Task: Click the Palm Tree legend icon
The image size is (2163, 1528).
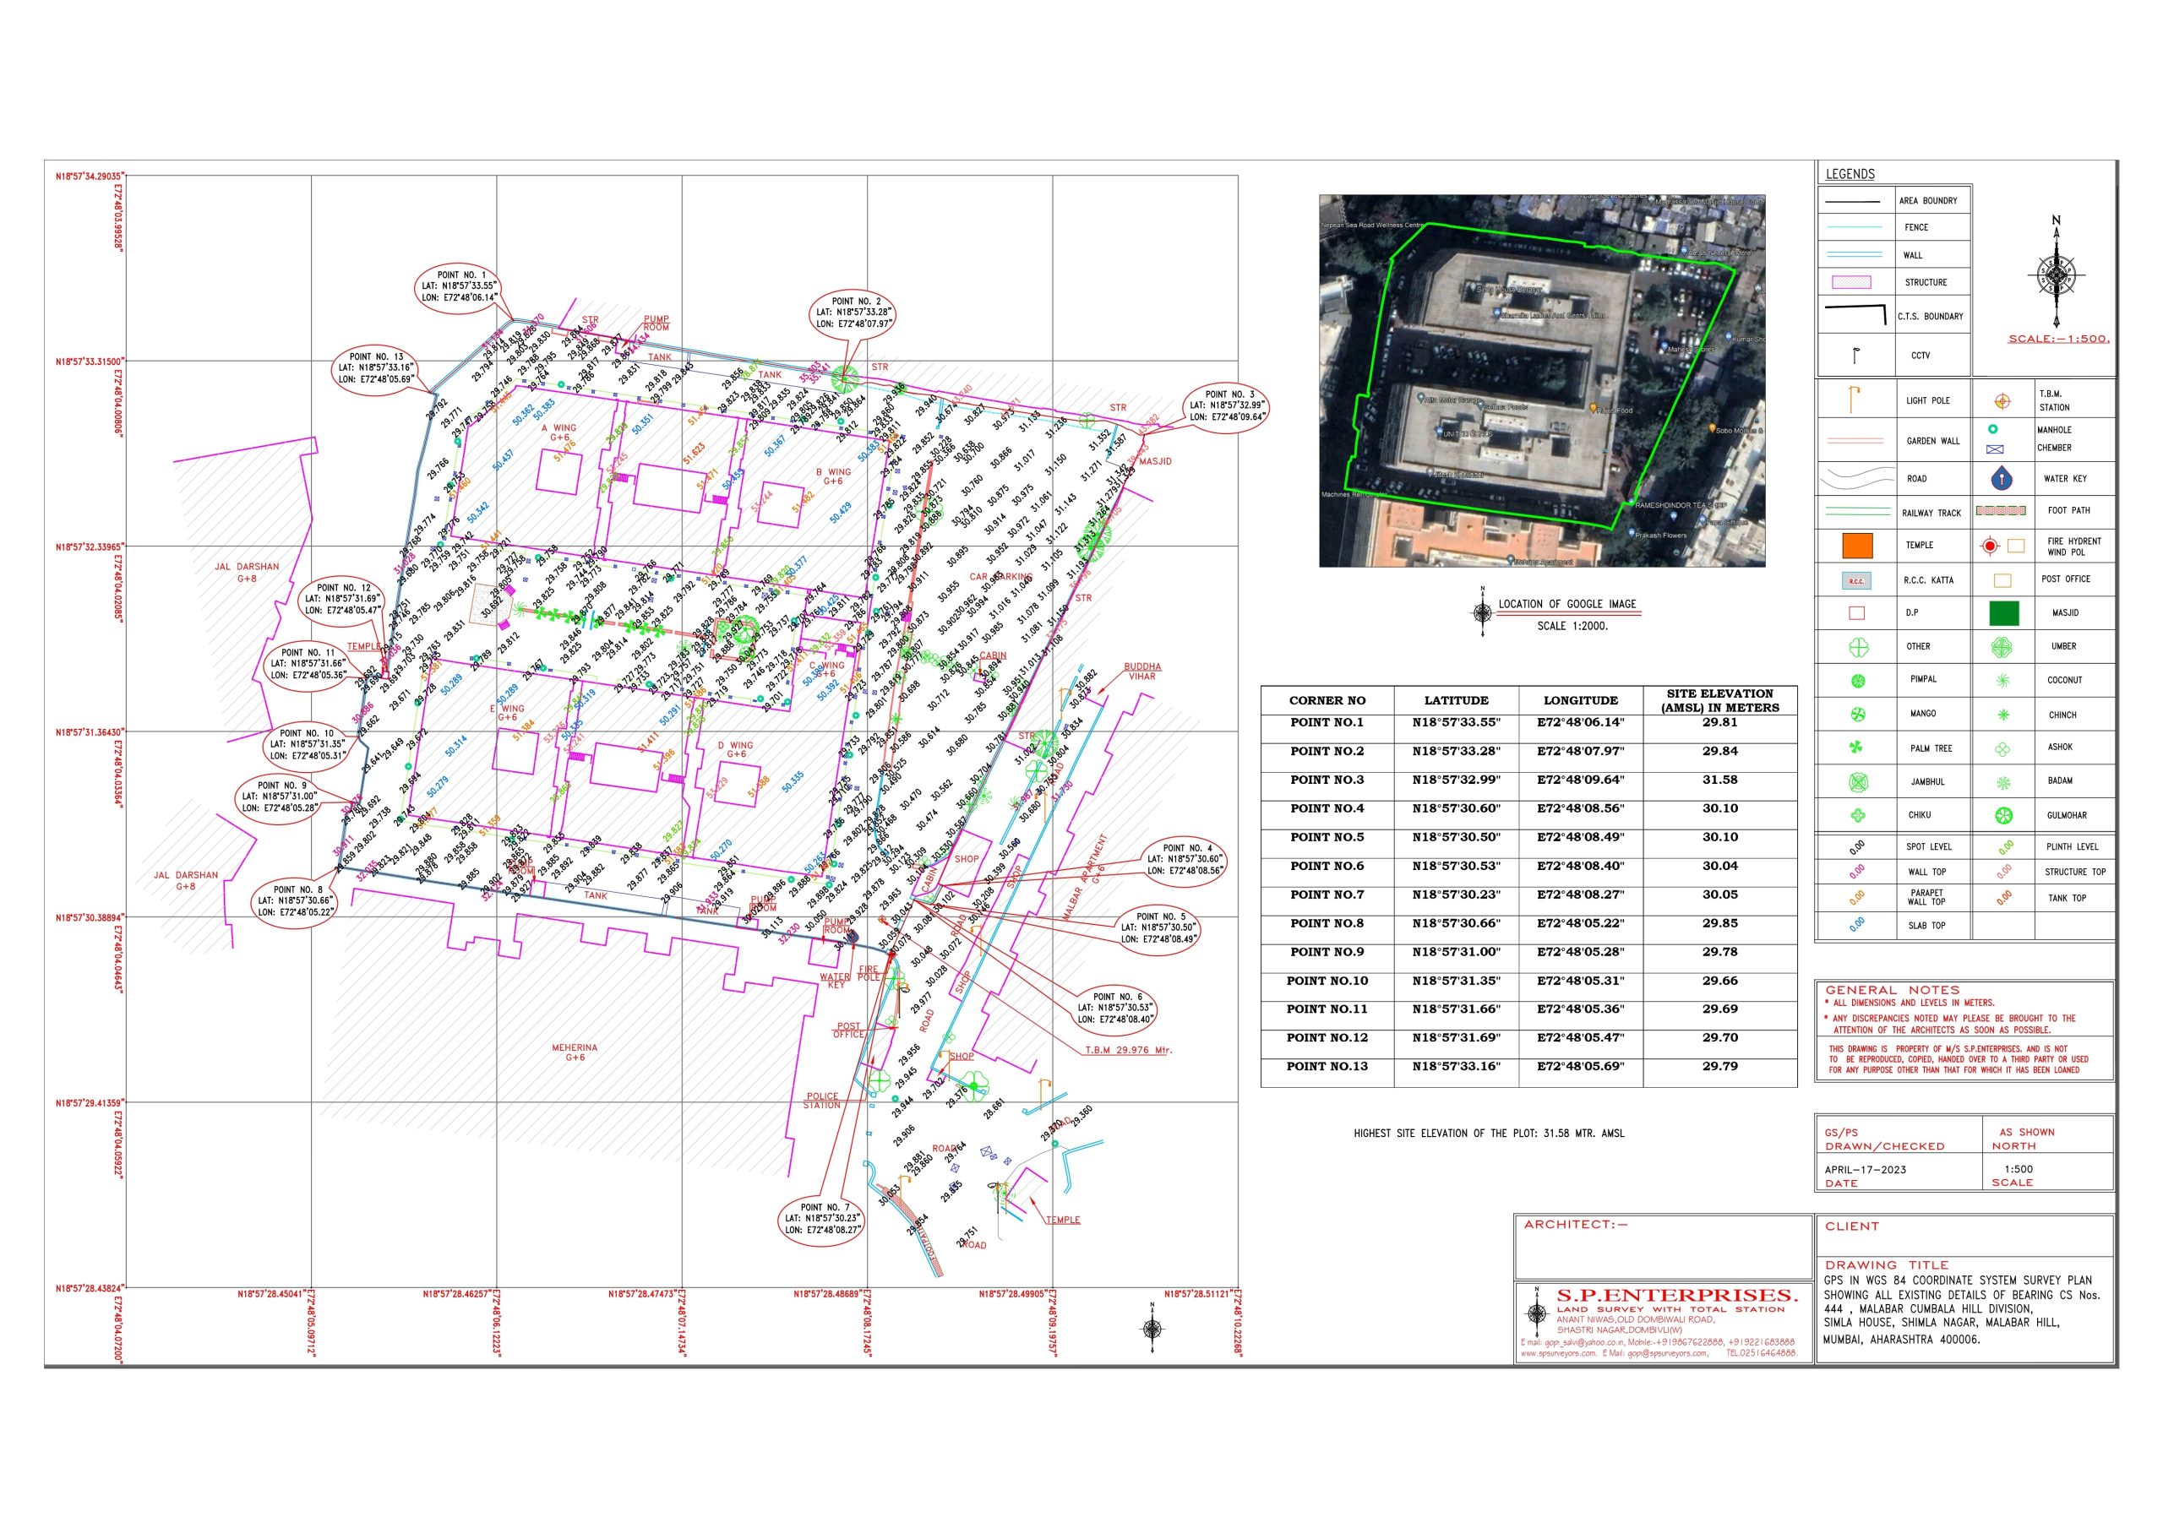Action: [1856, 748]
